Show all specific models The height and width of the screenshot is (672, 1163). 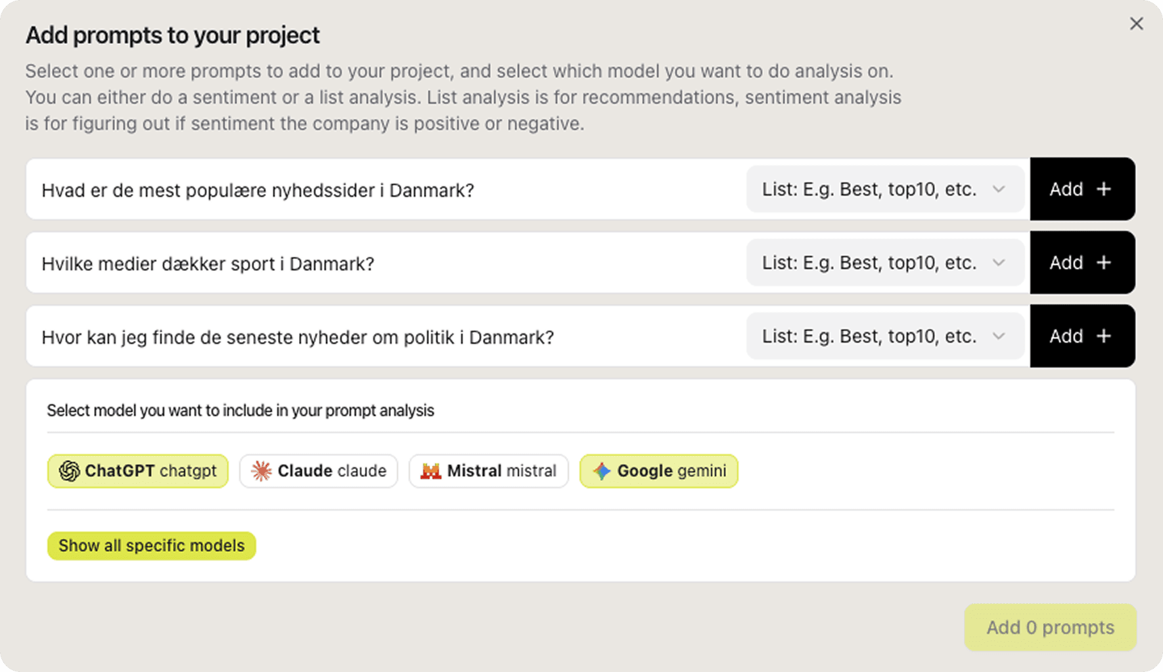[x=151, y=545]
